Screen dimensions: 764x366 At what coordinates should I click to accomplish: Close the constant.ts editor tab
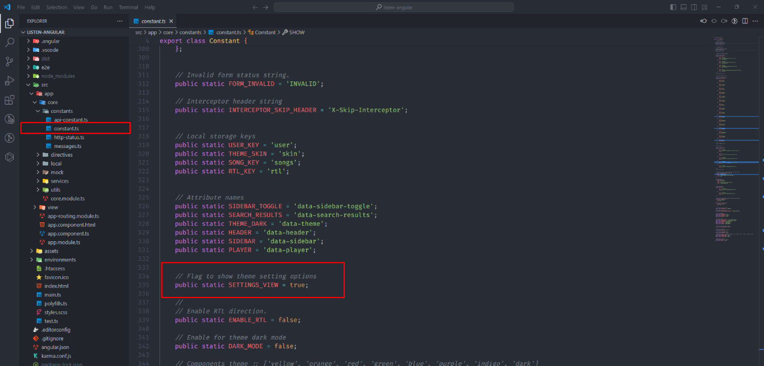171,21
